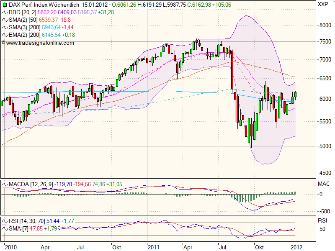Click the 5500 price axis label
335x251 pixels.
[x=325, y=121]
